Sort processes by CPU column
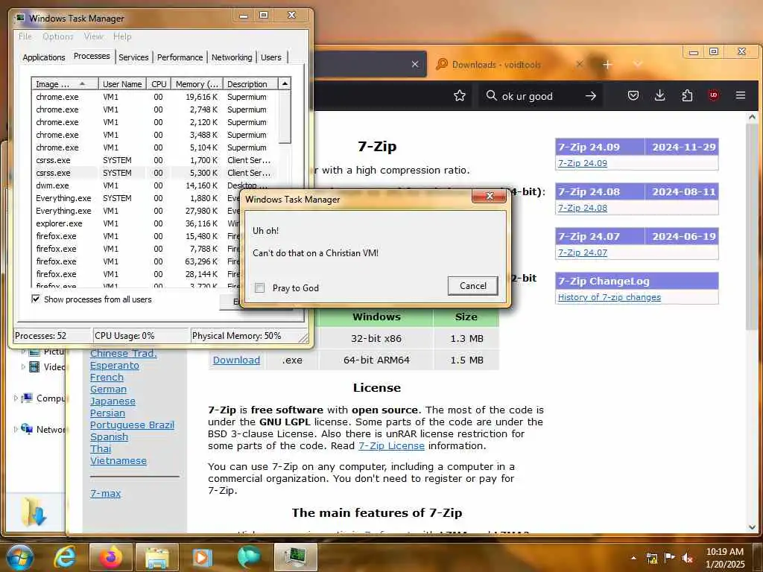763x572 pixels. point(159,84)
